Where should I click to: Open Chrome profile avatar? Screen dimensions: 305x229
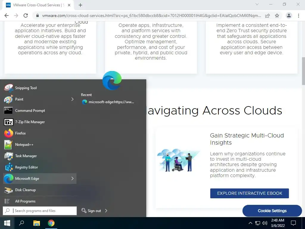point(289,16)
